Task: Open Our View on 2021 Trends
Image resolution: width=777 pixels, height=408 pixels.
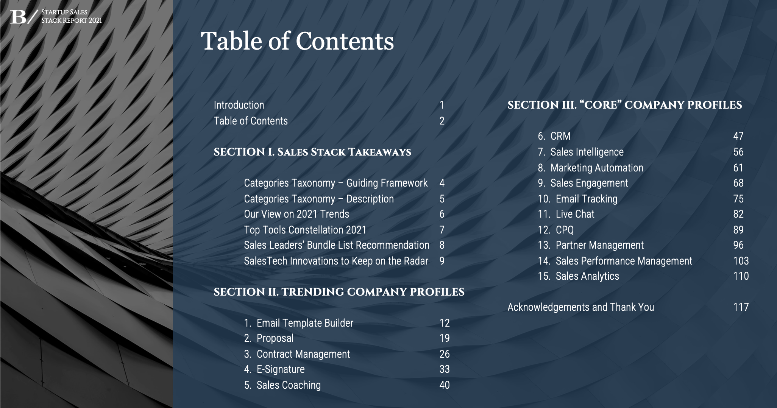Action: (x=296, y=214)
